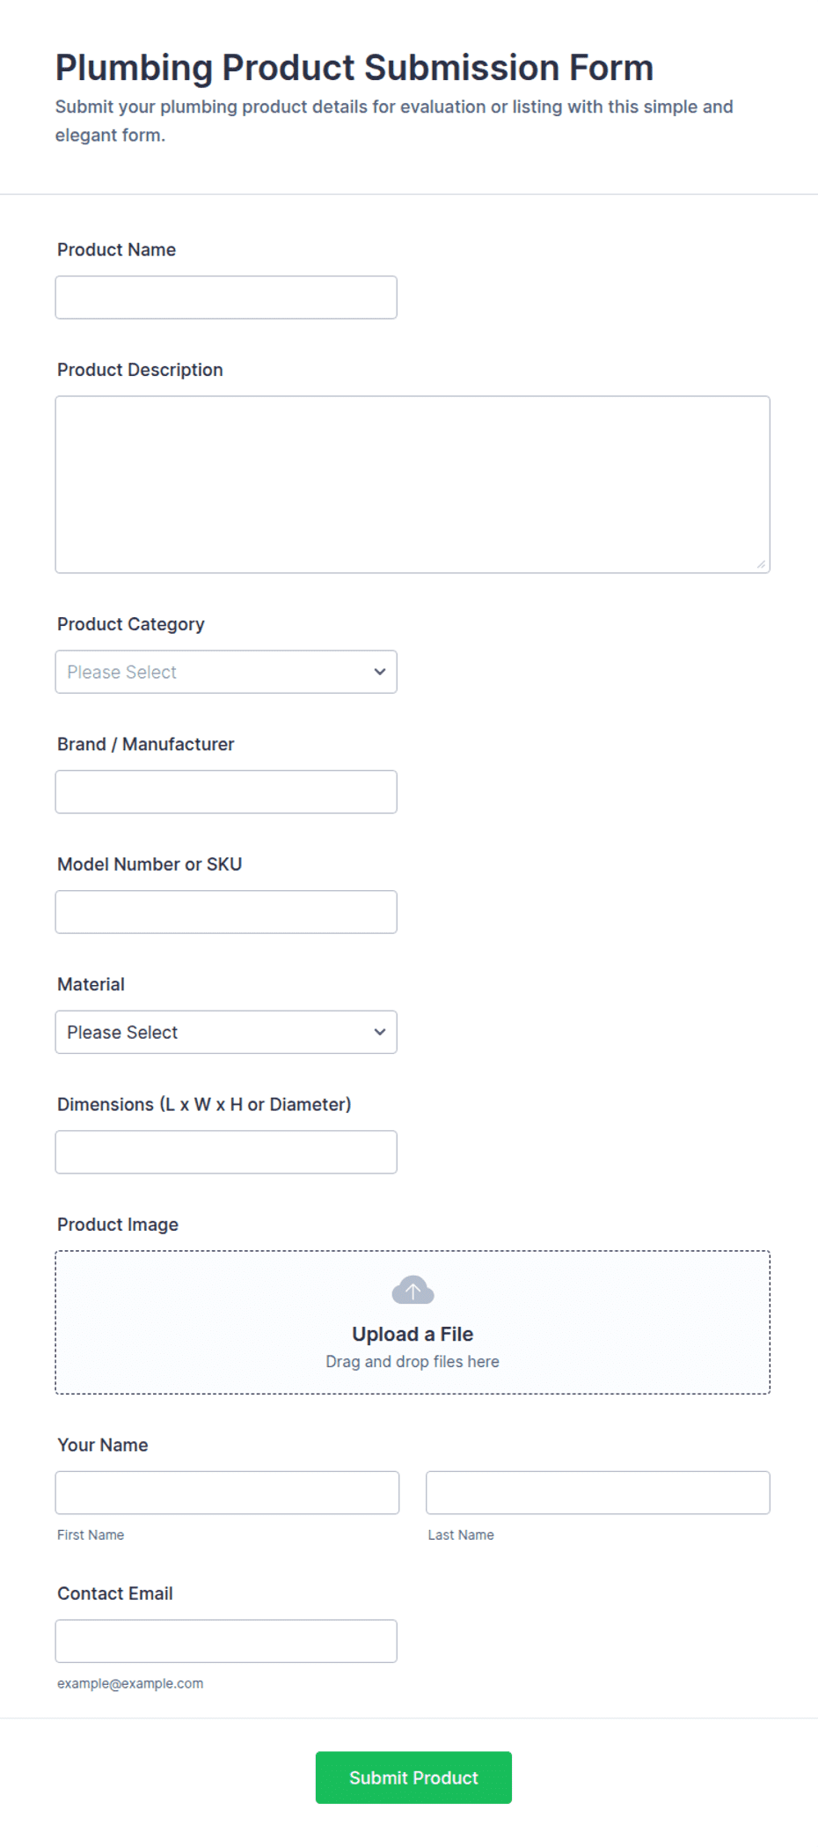The height and width of the screenshot is (1847, 818).
Task: Click into the Product Description textarea
Action: (413, 484)
